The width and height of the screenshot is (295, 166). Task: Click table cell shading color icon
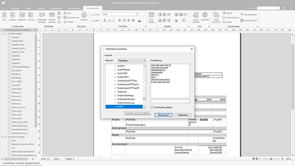(x=176, y=20)
